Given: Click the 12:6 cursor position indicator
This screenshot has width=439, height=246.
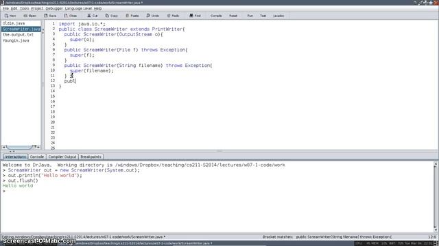Looking at the screenshot, I should [x=431, y=237].
